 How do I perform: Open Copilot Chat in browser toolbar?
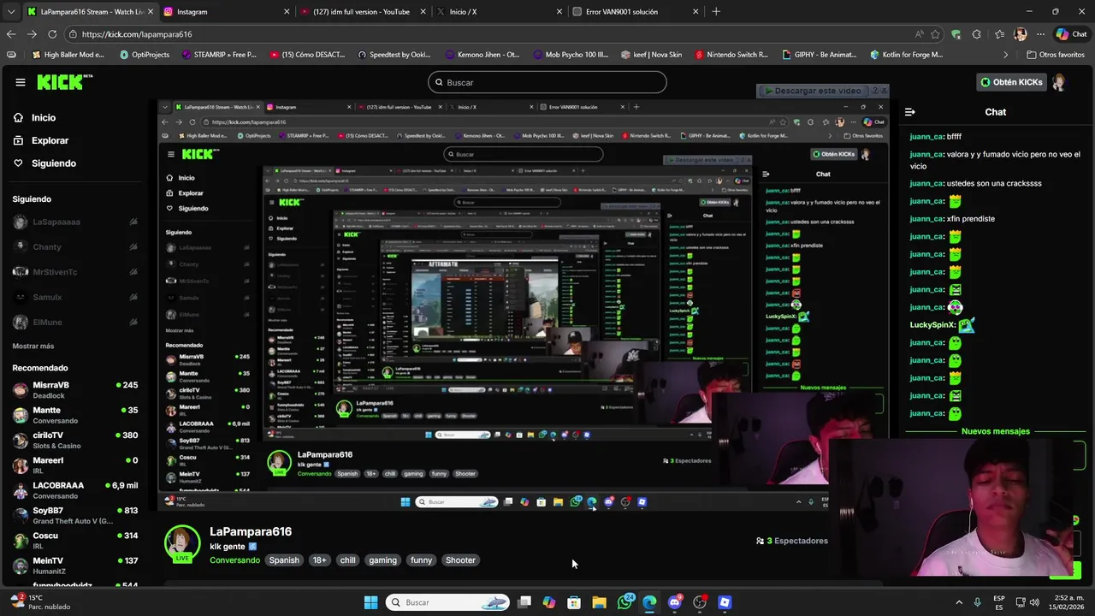(1072, 34)
